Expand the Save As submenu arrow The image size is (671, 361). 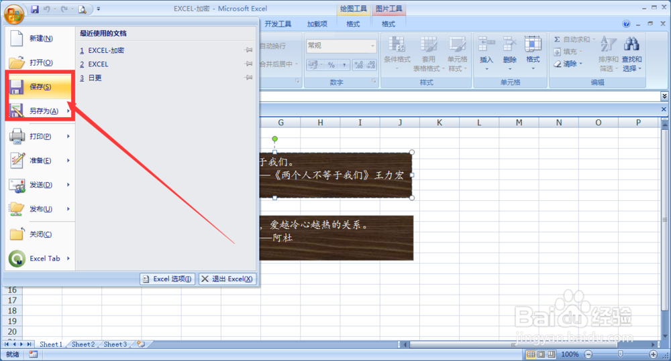pos(68,111)
